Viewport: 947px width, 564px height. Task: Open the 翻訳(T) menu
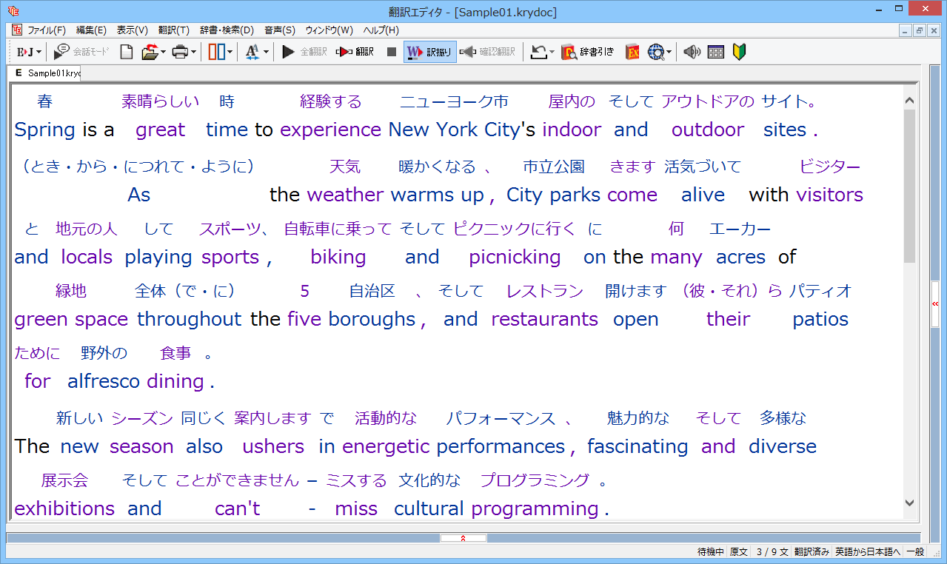[x=173, y=30]
